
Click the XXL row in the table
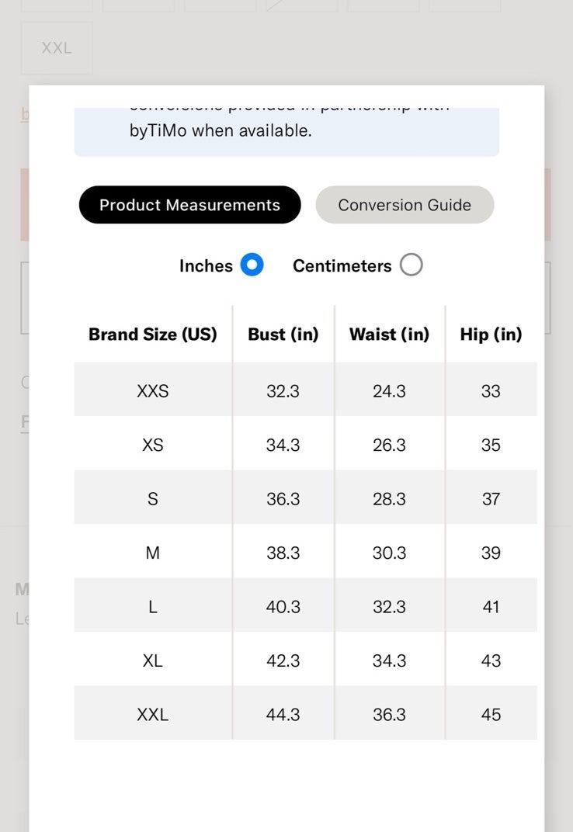pyautogui.click(x=305, y=714)
